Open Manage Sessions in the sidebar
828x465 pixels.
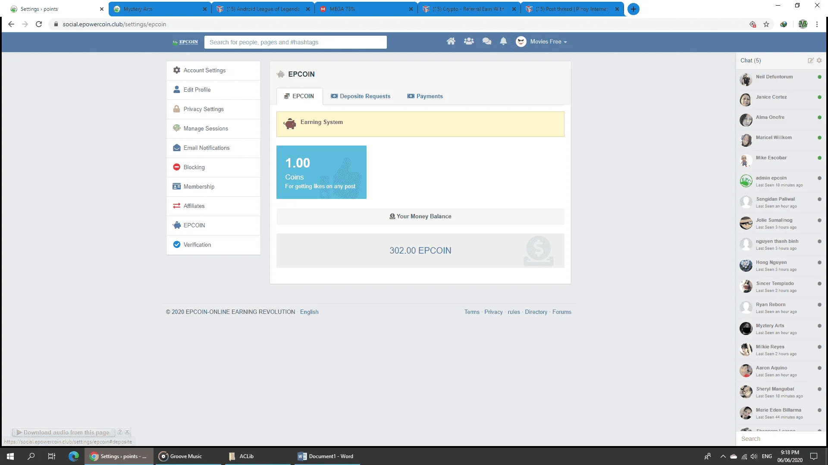click(213, 128)
